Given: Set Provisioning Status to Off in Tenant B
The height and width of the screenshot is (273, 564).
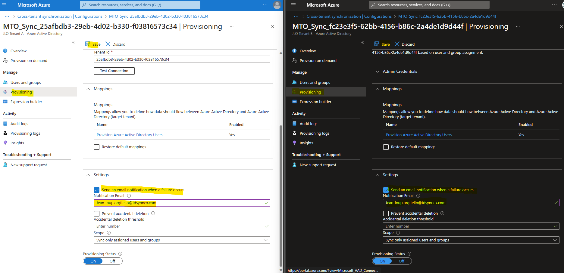Looking at the screenshot, I should (x=402, y=261).
